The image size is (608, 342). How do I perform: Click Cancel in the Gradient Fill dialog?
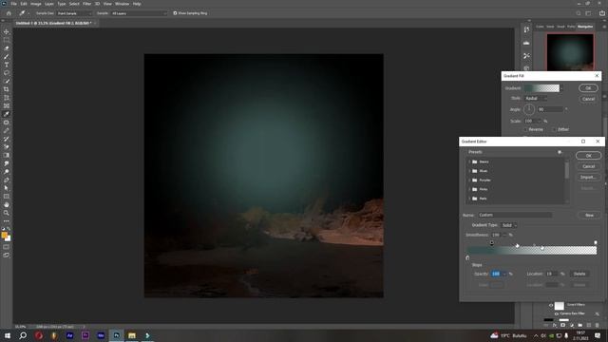(x=588, y=99)
